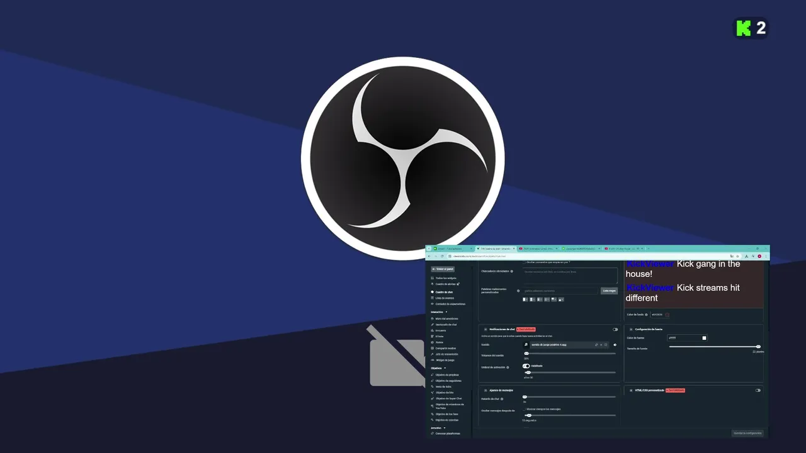Screen dimensions: 806x453
Task: Click the white Color de fuente swatch
Action: click(x=704, y=338)
